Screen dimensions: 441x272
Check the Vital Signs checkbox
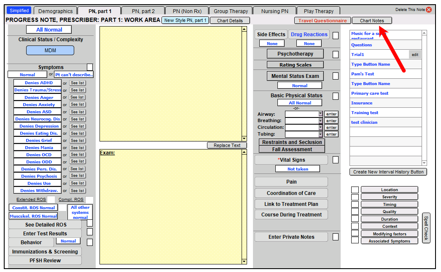pyautogui.click(x=336, y=160)
